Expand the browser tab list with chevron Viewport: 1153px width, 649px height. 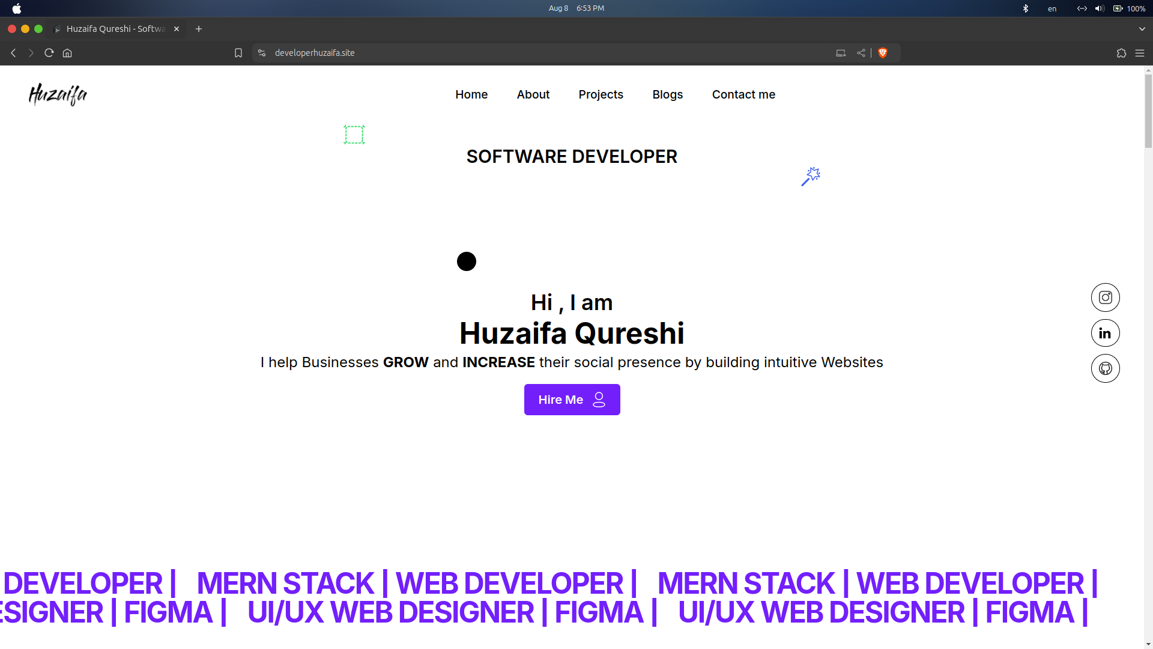1142,28
